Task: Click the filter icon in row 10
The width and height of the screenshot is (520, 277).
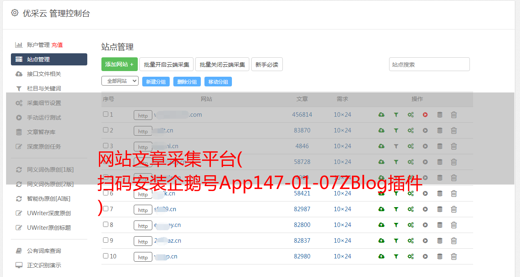Action: point(396,256)
